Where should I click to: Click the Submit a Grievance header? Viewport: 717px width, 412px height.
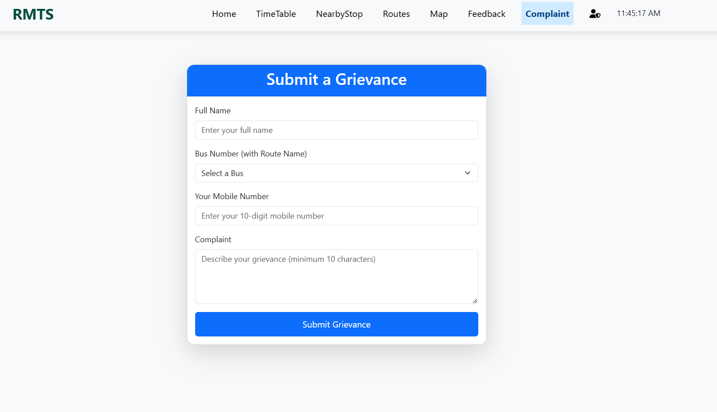point(336,80)
